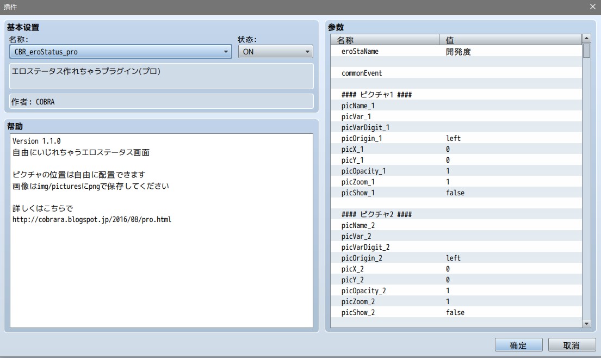Select the picZoom_2 parameter
This screenshot has width=601, height=358.
coord(456,301)
